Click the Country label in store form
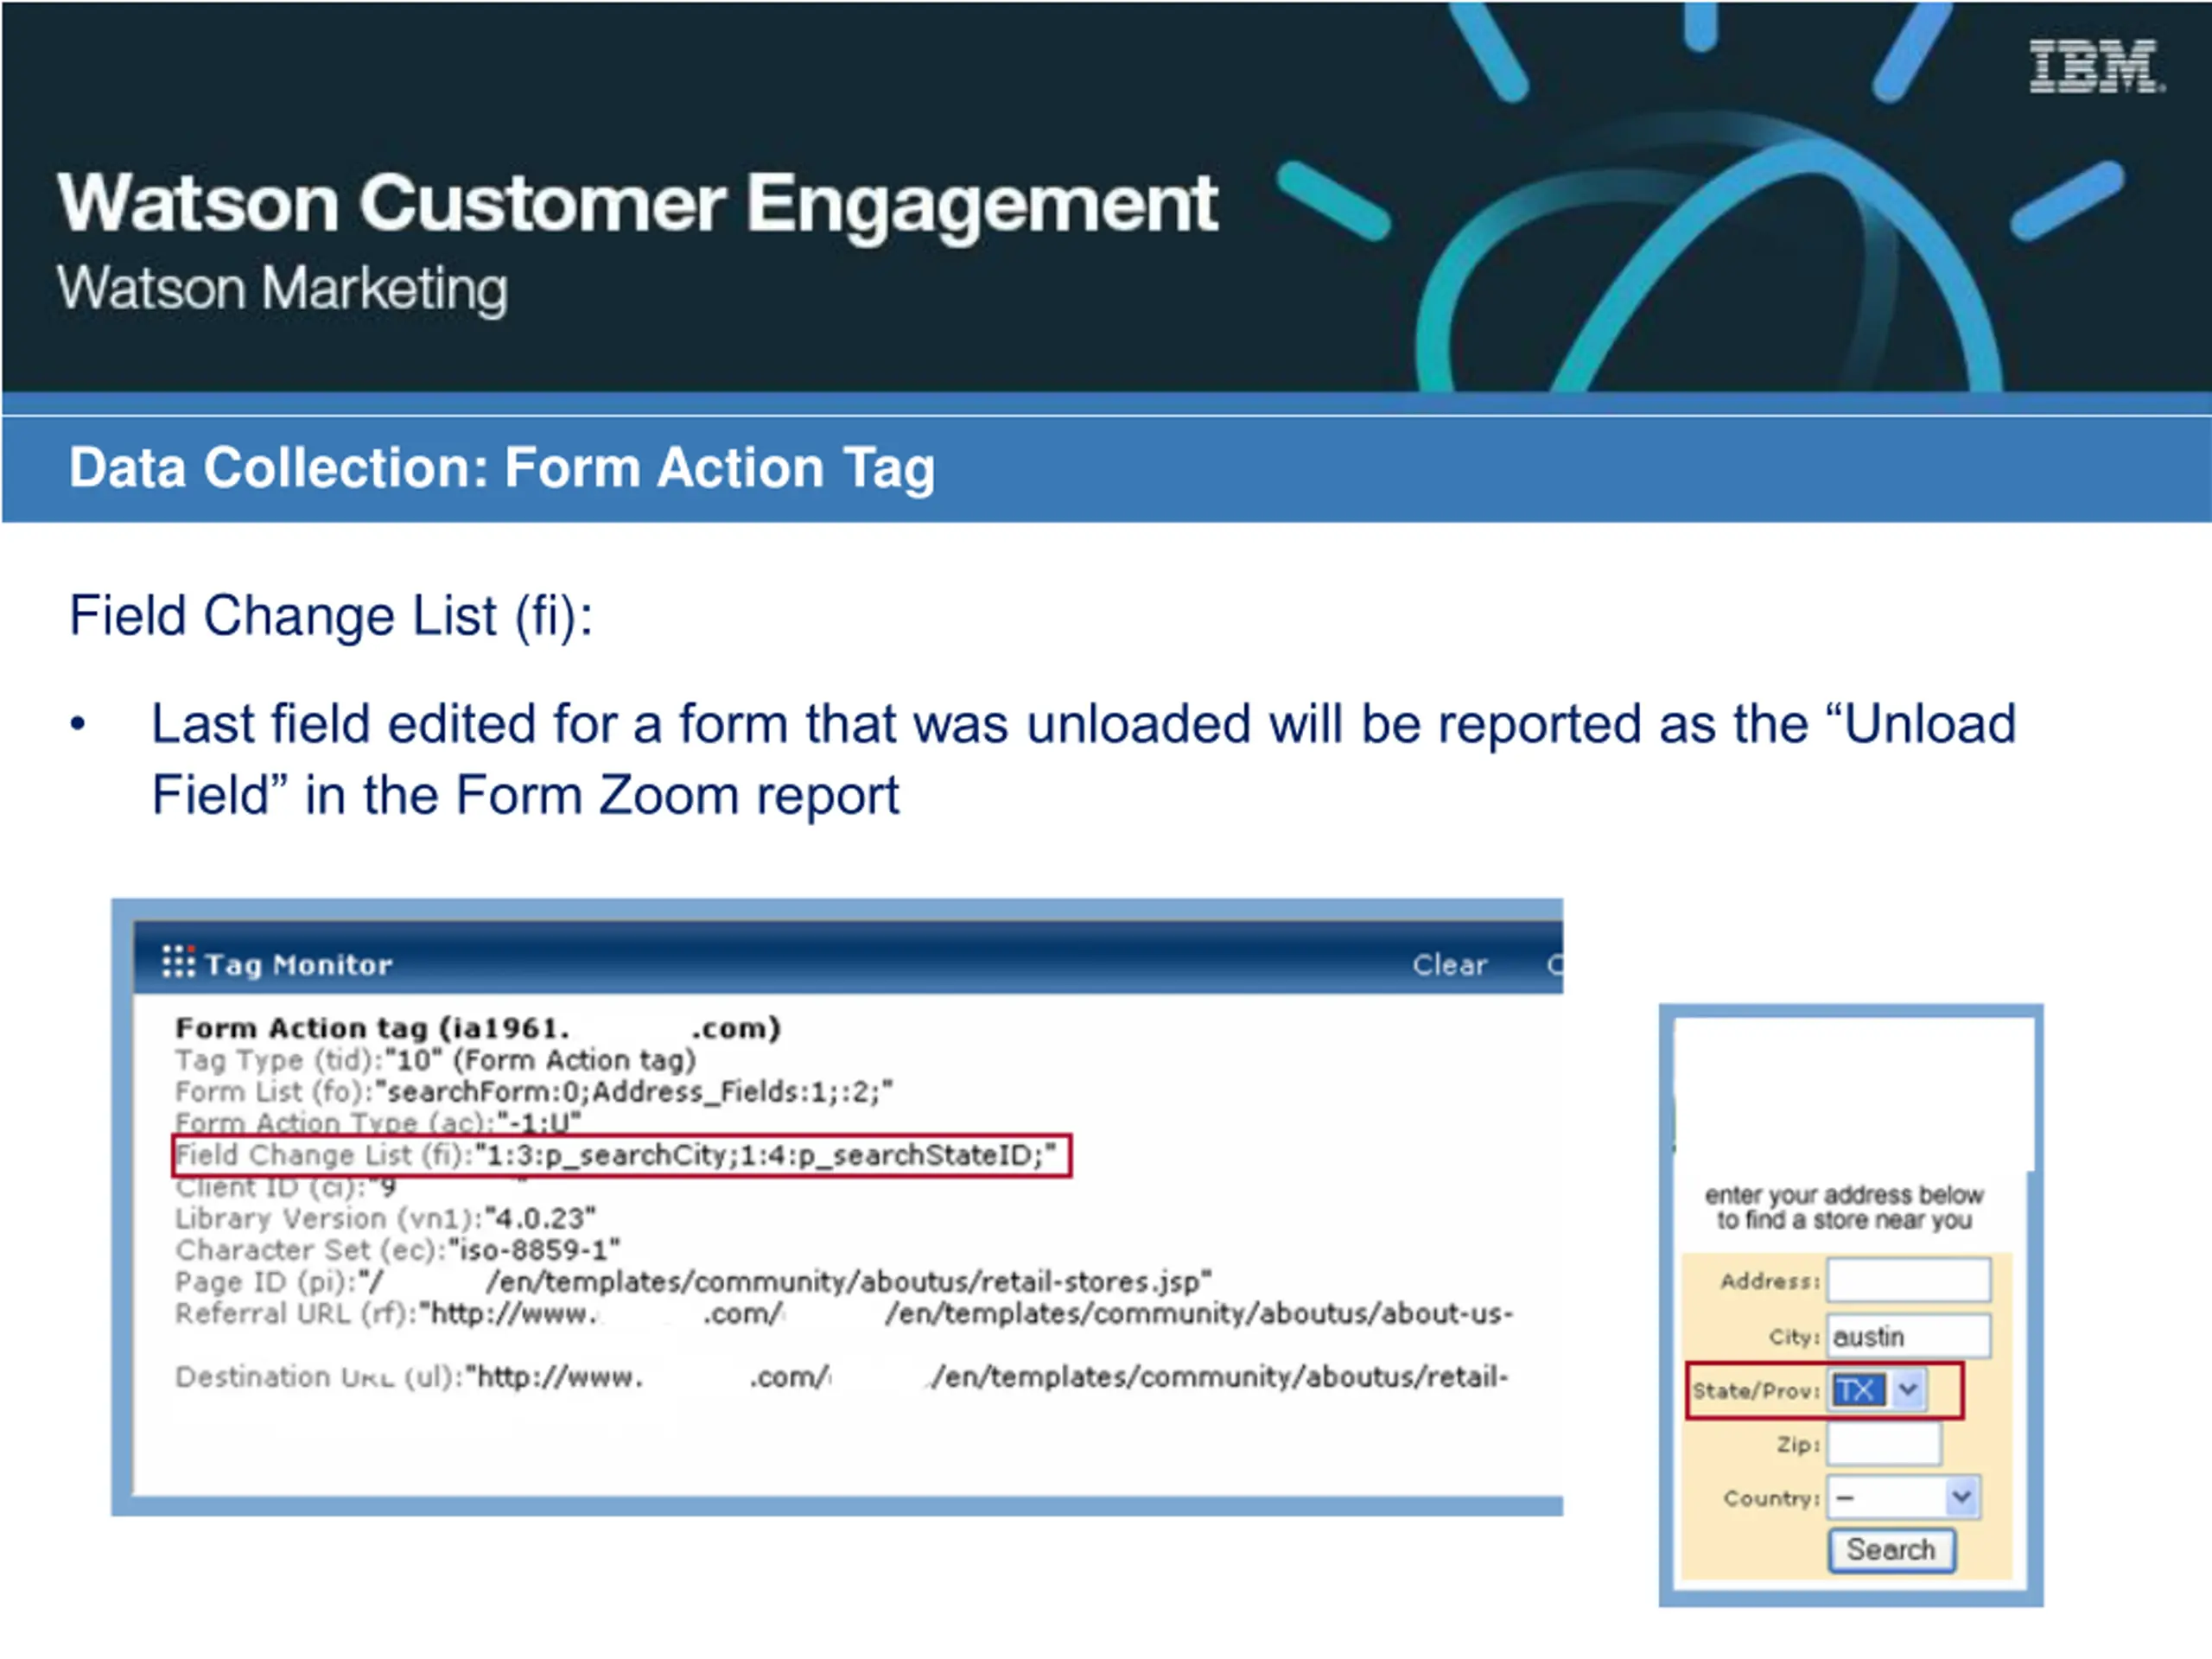This screenshot has width=2212, height=1659. (x=1771, y=1498)
